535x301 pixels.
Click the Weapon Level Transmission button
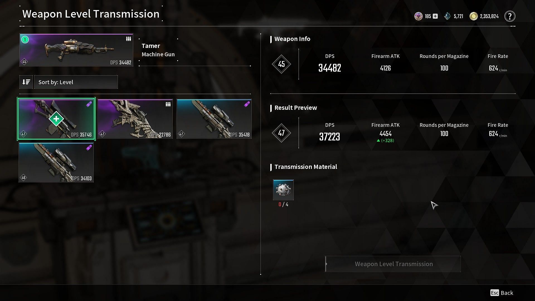[x=393, y=264]
